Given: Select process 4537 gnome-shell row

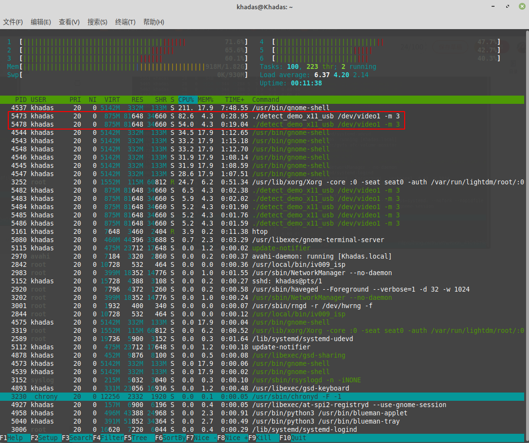Looking at the screenshot, I should pos(262,108).
